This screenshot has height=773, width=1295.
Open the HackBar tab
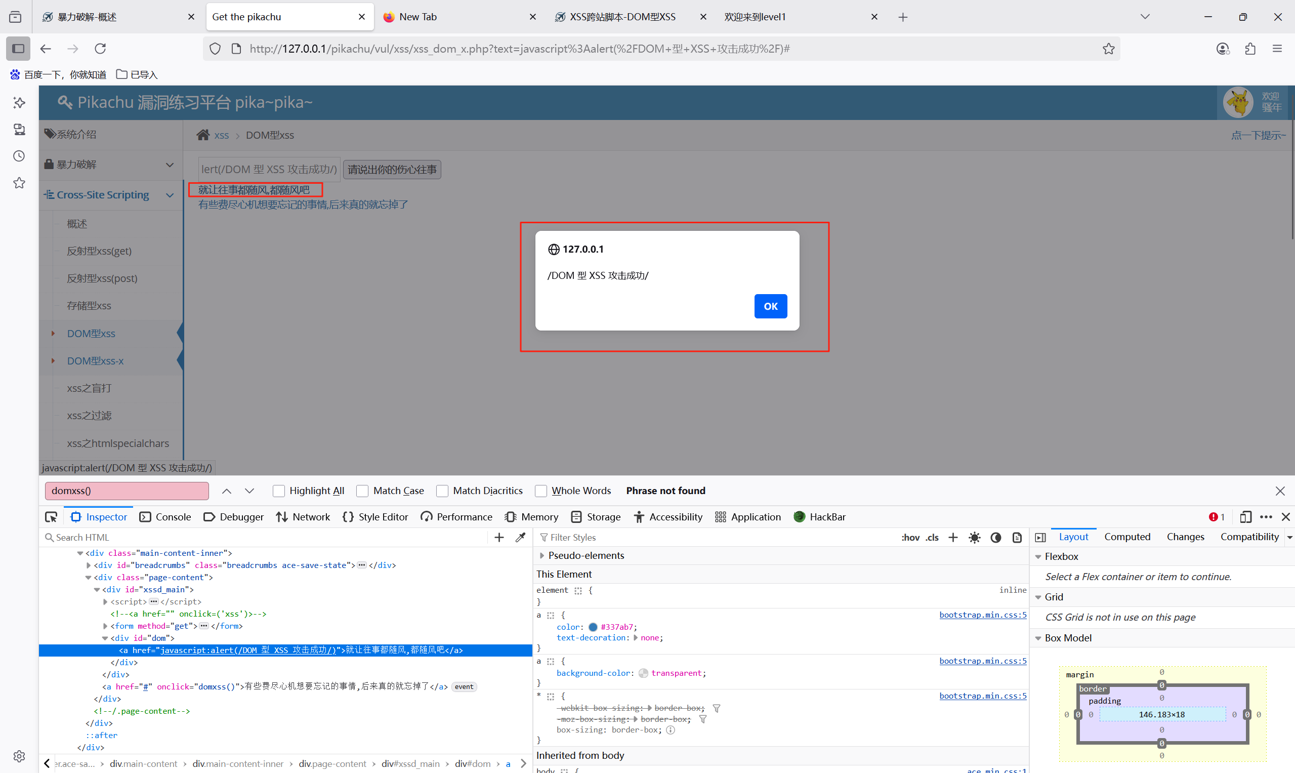click(x=820, y=517)
